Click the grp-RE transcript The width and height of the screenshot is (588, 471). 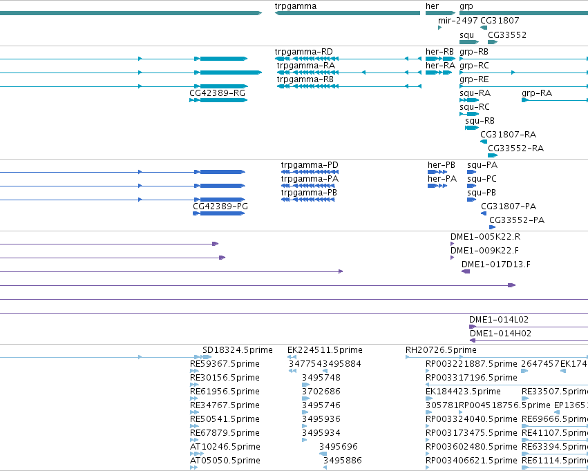[524, 86]
